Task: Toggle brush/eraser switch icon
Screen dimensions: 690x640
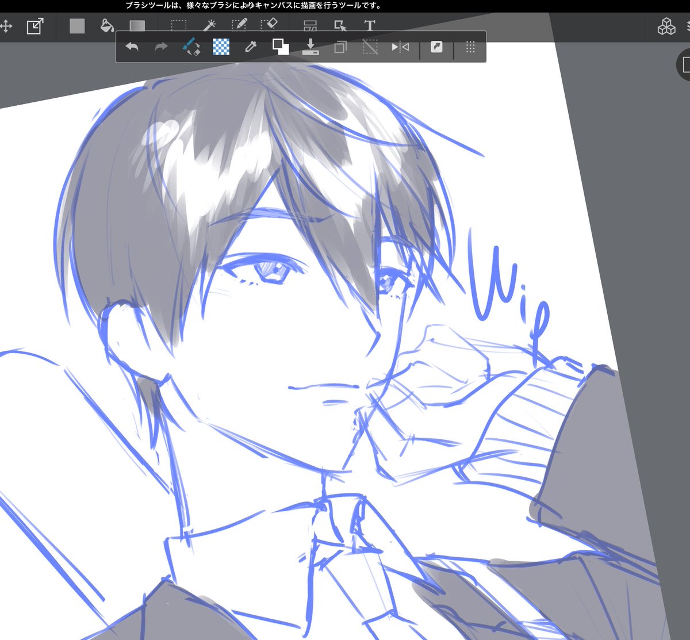Action: tap(191, 47)
